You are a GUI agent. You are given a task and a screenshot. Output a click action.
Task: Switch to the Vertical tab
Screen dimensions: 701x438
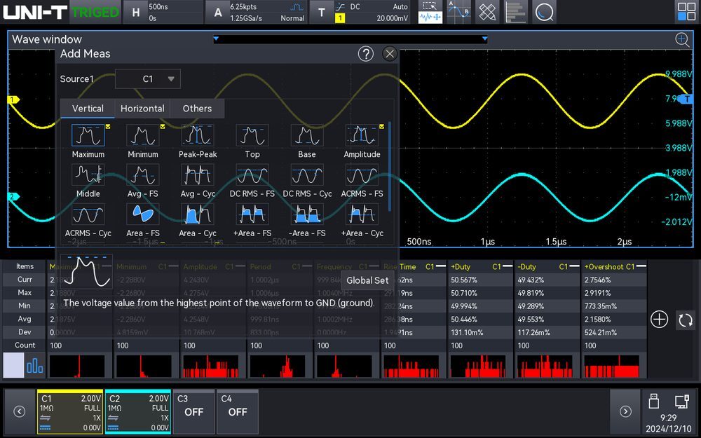point(88,109)
